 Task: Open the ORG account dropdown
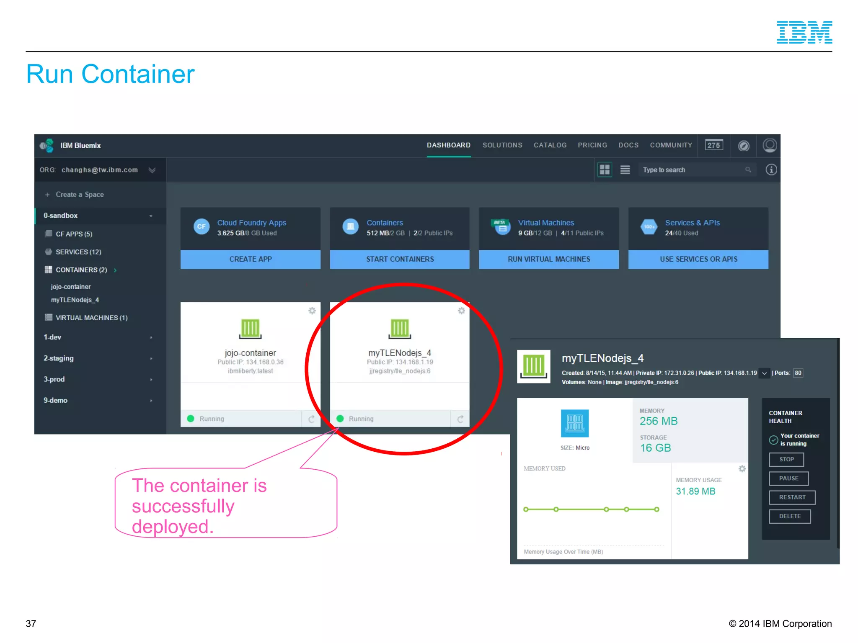coord(152,170)
